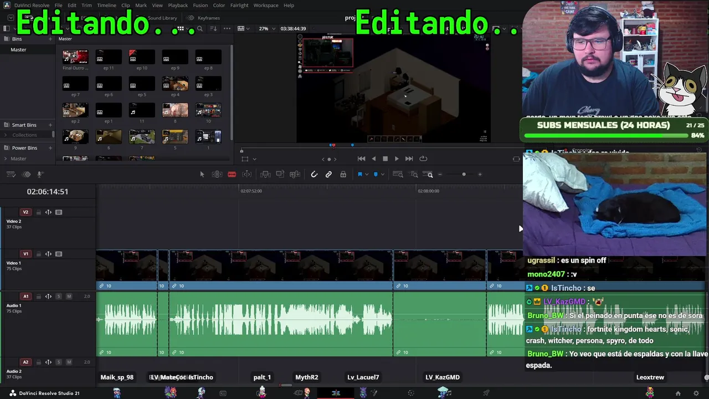Adjust the timeline zoom slider handle
709x399 pixels.
coord(464,175)
